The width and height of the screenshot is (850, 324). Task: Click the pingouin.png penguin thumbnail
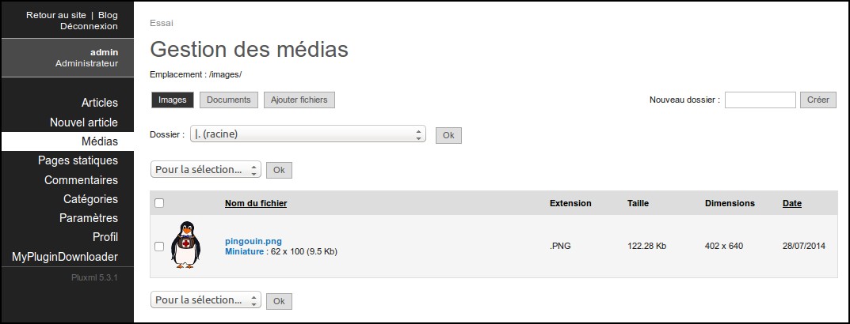coord(186,245)
